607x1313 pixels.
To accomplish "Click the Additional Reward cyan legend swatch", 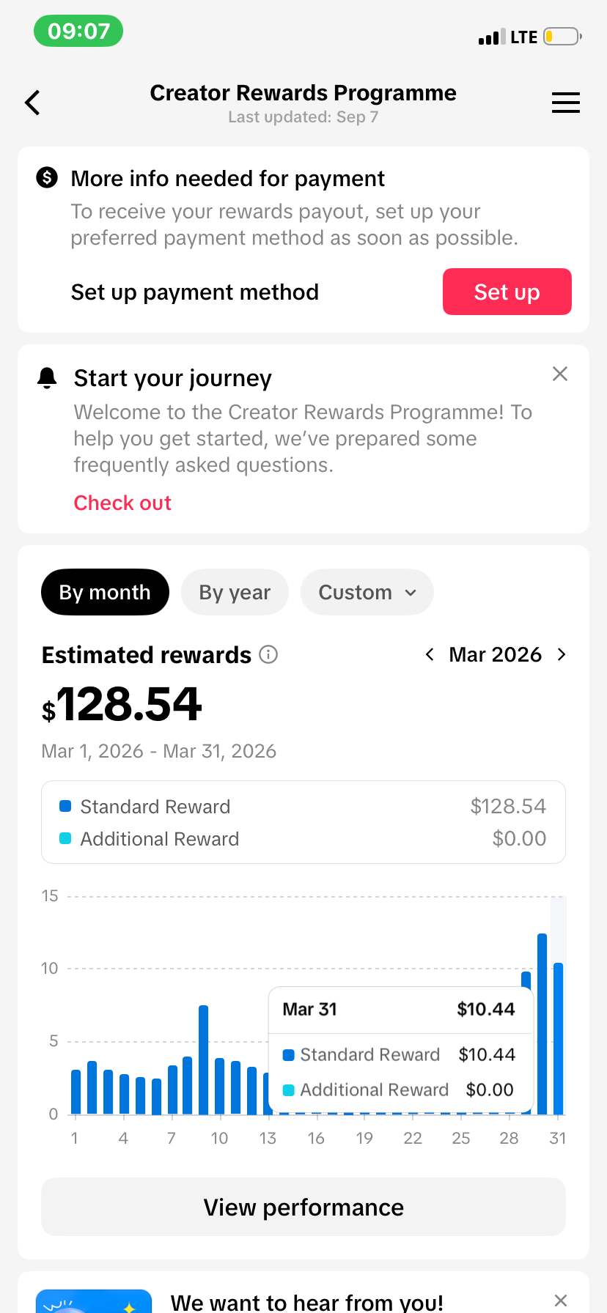I will [65, 838].
